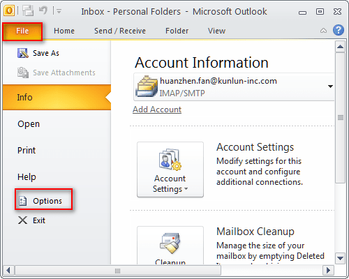The width and height of the screenshot is (349, 279).
Task: Click the Mailbox Cleanup heading text
Action: pos(255,232)
